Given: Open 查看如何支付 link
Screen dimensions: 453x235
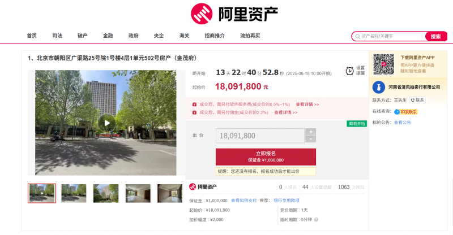Looking at the screenshot, I should (x=243, y=201).
